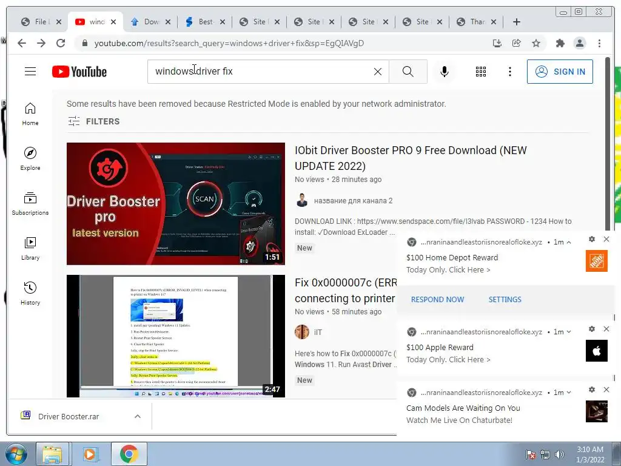Viewport: 621px width, 466px height.
Task: Expand the $100 Apple Reward notification chevron
Action: click(569, 332)
